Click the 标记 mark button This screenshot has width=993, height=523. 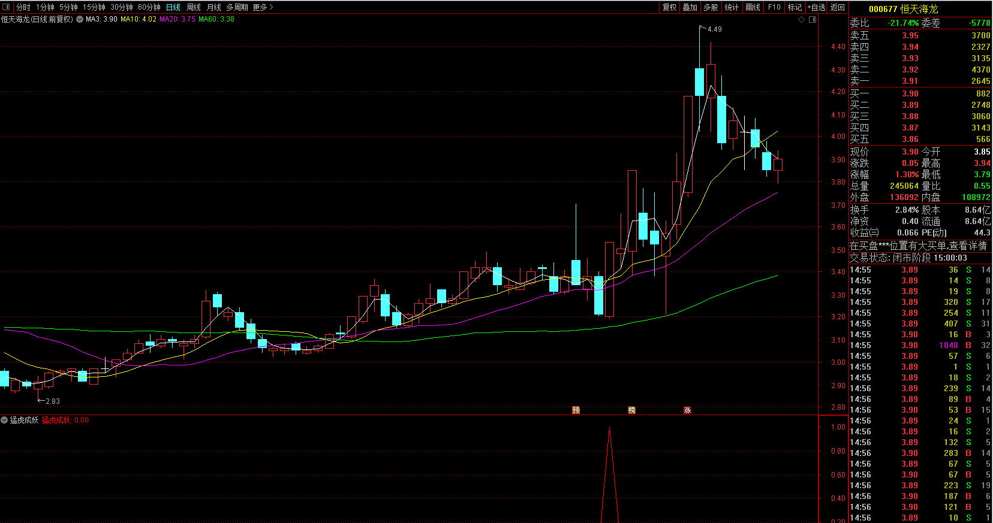click(795, 7)
